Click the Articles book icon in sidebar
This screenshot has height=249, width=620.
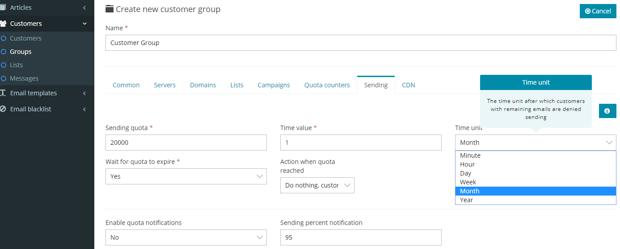[x=3, y=8]
